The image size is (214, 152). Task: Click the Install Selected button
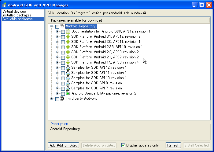(x=197, y=145)
